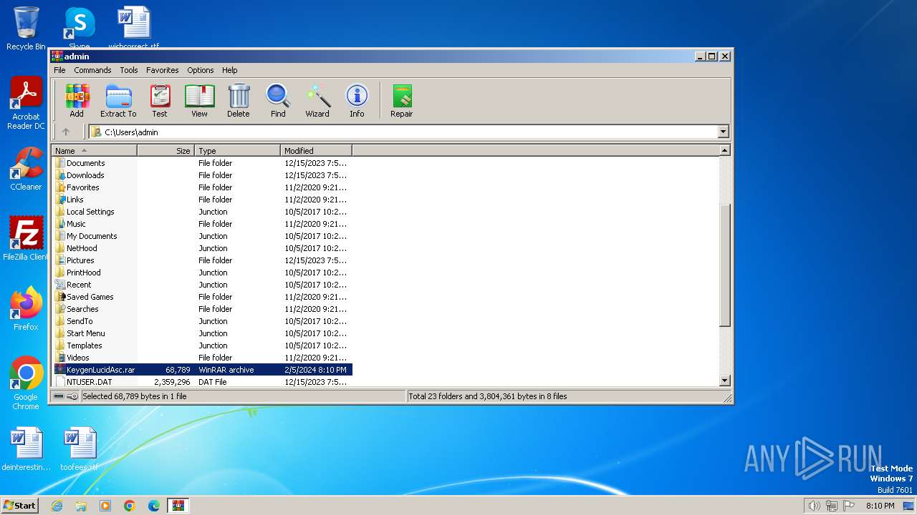Click the Extract To toolbar icon

pyautogui.click(x=118, y=100)
